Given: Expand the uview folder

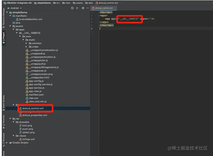Looking at the screenshot, I should (x=26, y=46).
